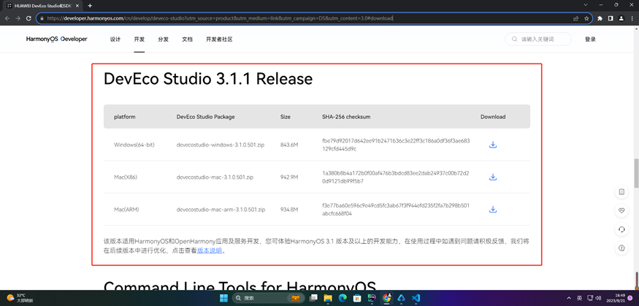
Task: Download the Windows(64-bit) DevEco Studio package
Action: (493, 145)
